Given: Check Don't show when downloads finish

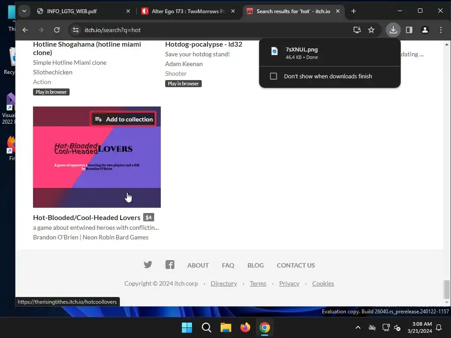Looking at the screenshot, I should coord(274,76).
